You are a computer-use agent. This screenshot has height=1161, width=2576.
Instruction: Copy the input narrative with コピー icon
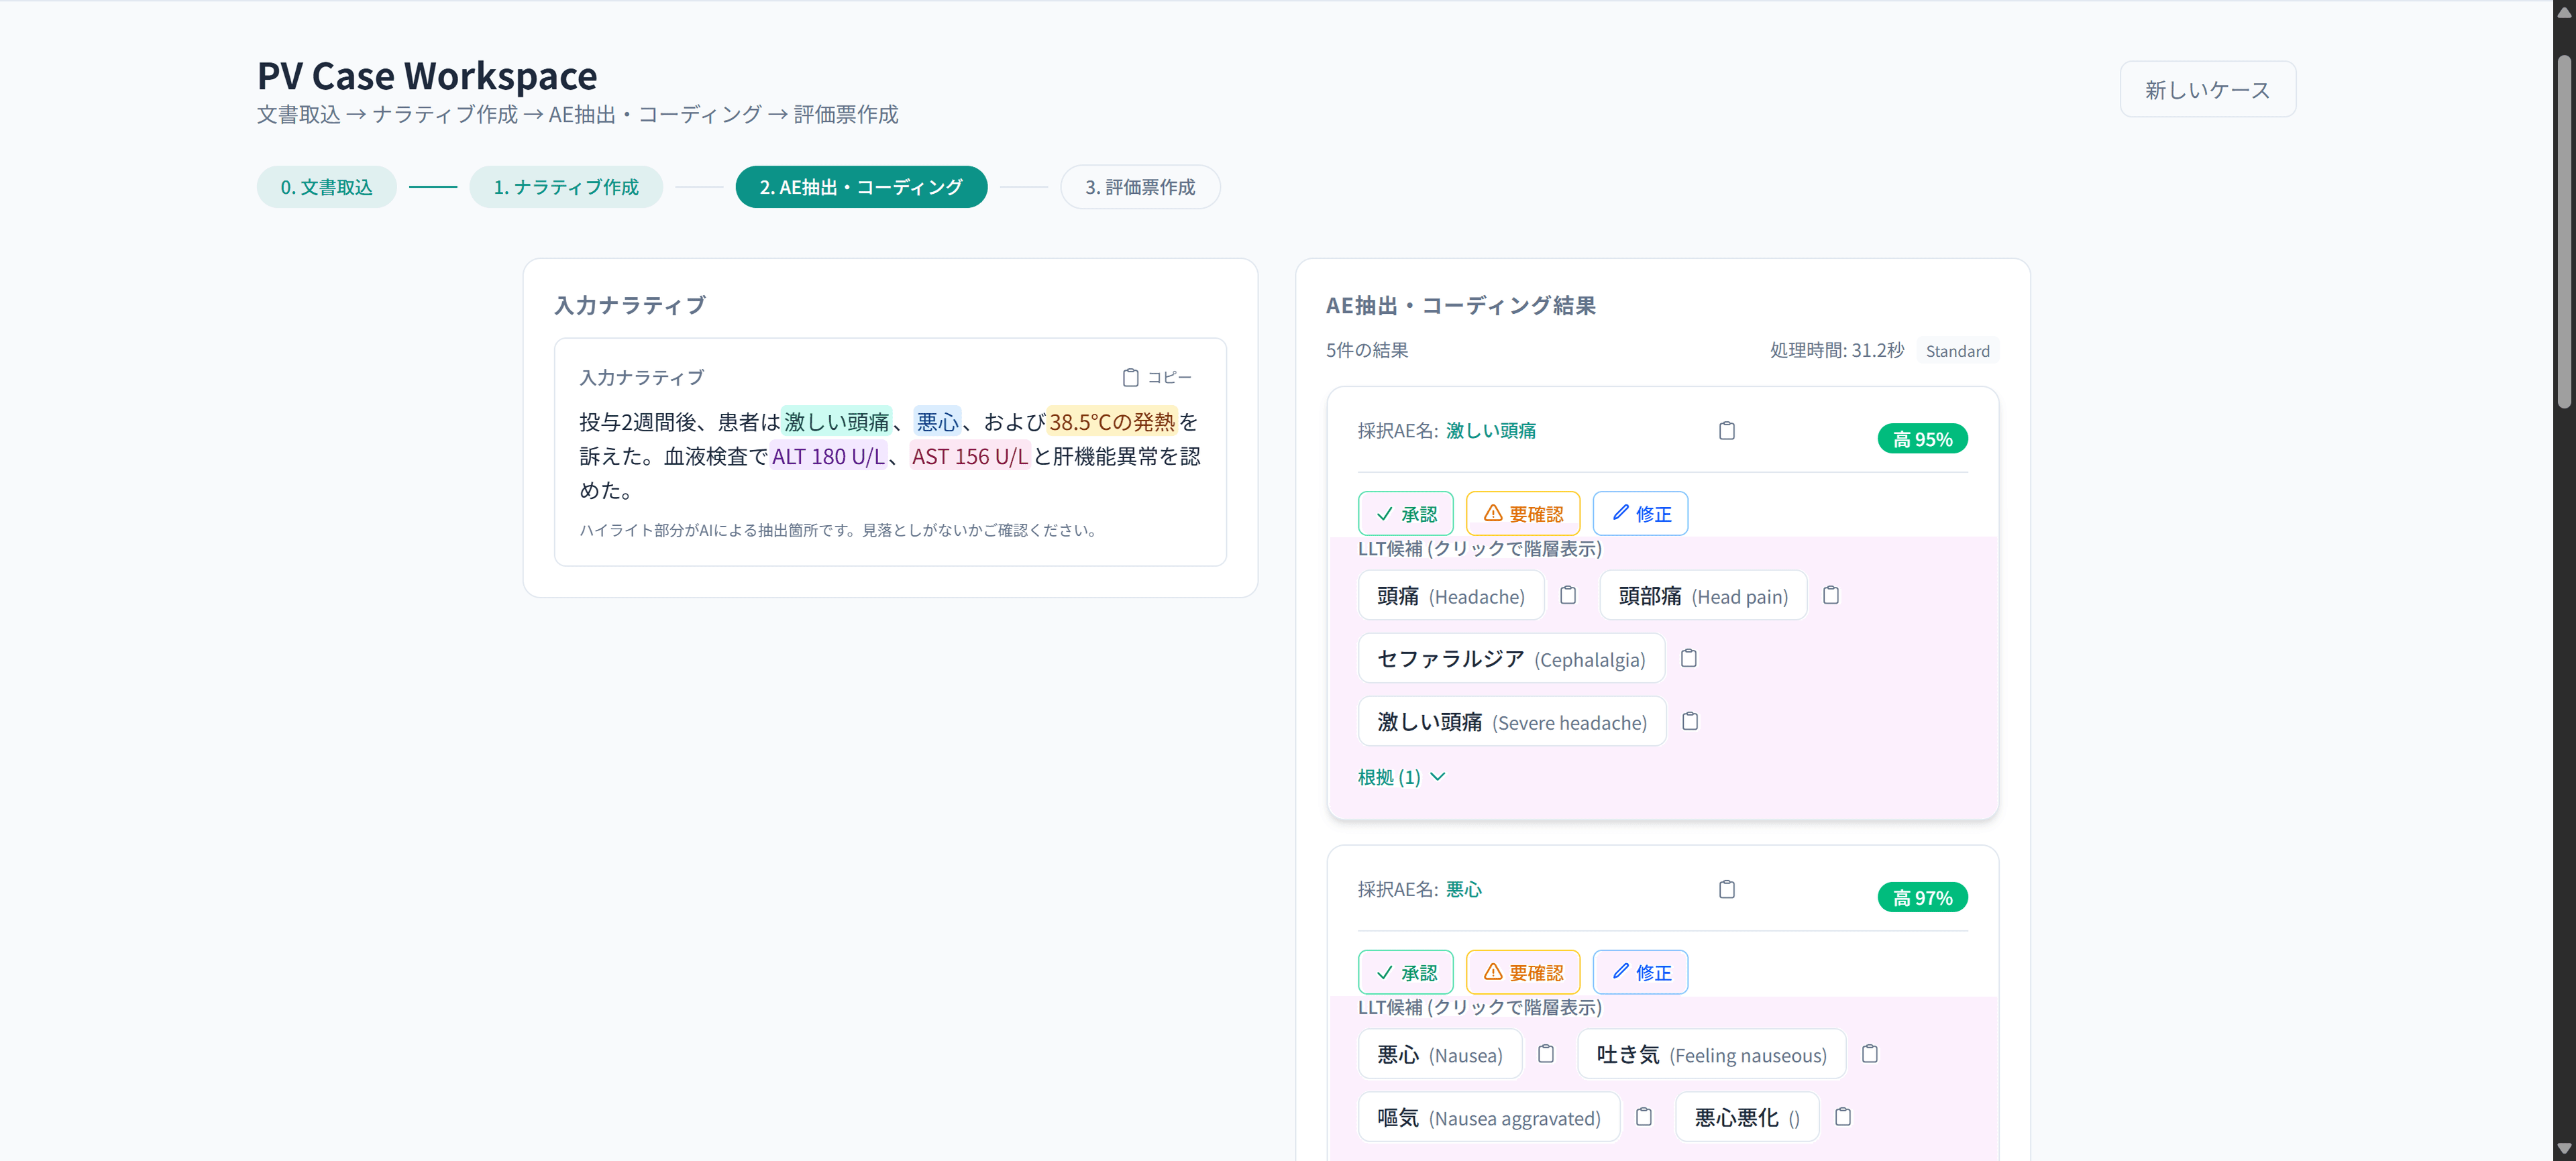pyautogui.click(x=1156, y=377)
